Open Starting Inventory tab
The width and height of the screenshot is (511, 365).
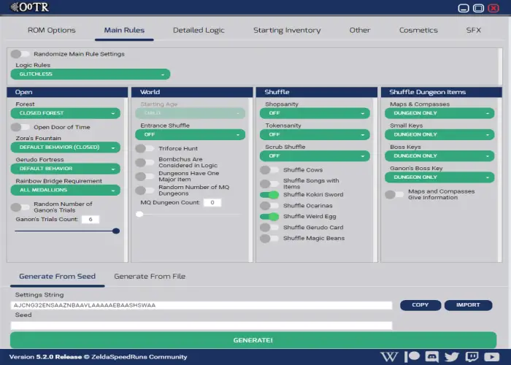point(287,31)
